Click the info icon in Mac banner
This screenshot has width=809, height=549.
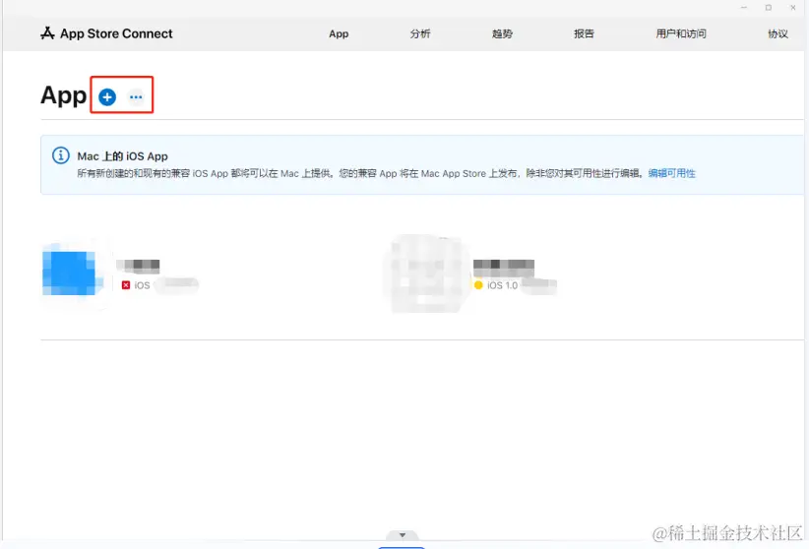coord(60,155)
